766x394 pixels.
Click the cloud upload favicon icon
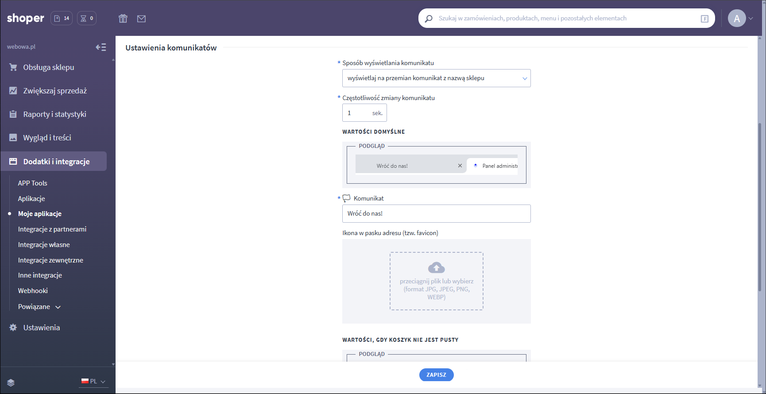[436, 268]
